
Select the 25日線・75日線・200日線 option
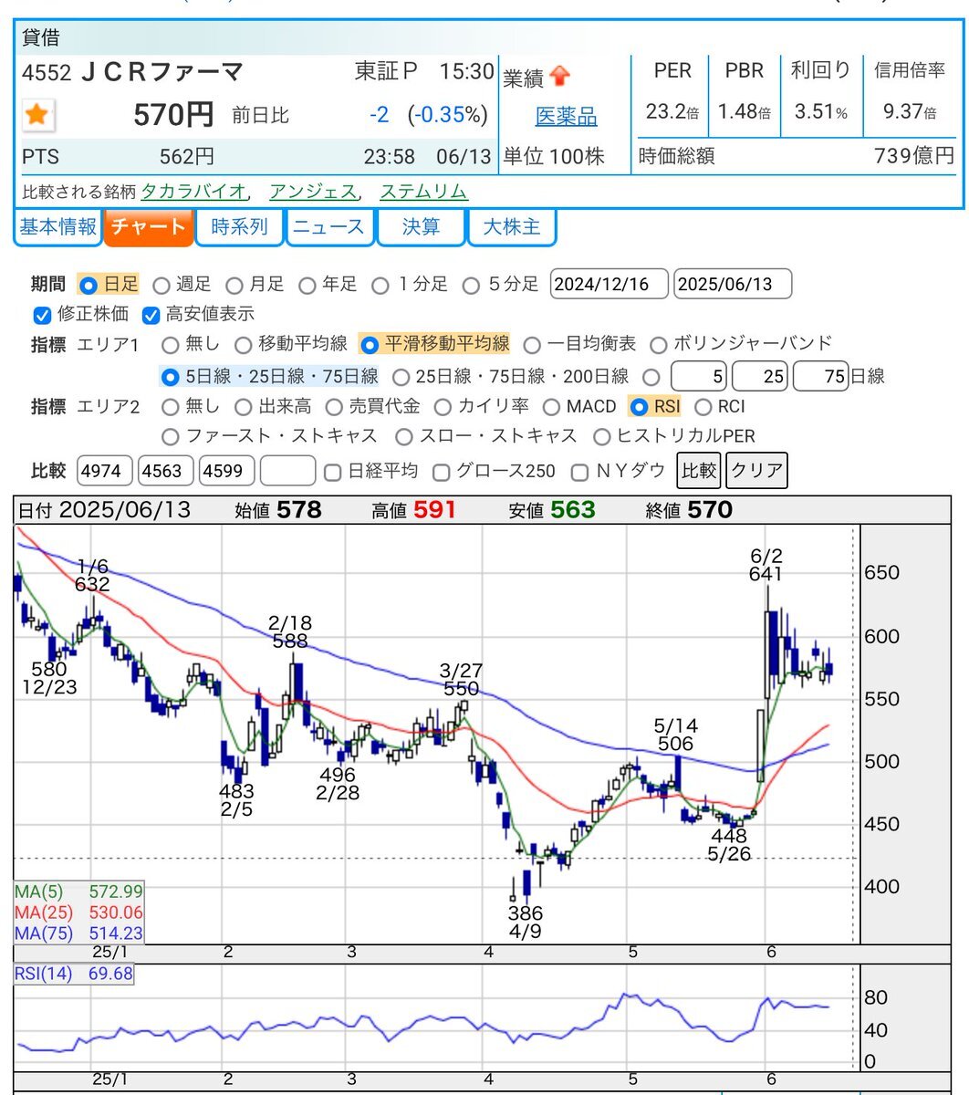[x=401, y=377]
